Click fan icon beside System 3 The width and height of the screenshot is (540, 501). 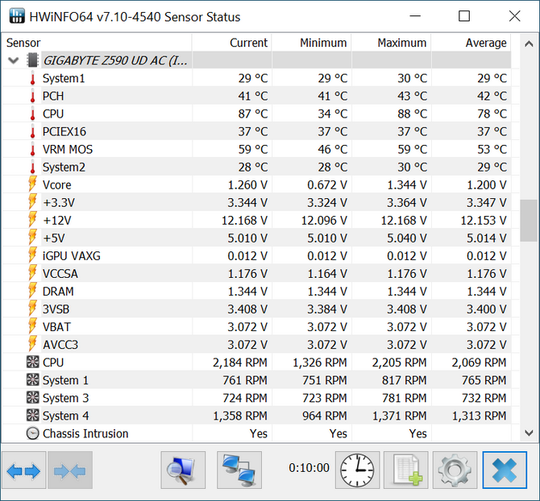pyautogui.click(x=33, y=397)
